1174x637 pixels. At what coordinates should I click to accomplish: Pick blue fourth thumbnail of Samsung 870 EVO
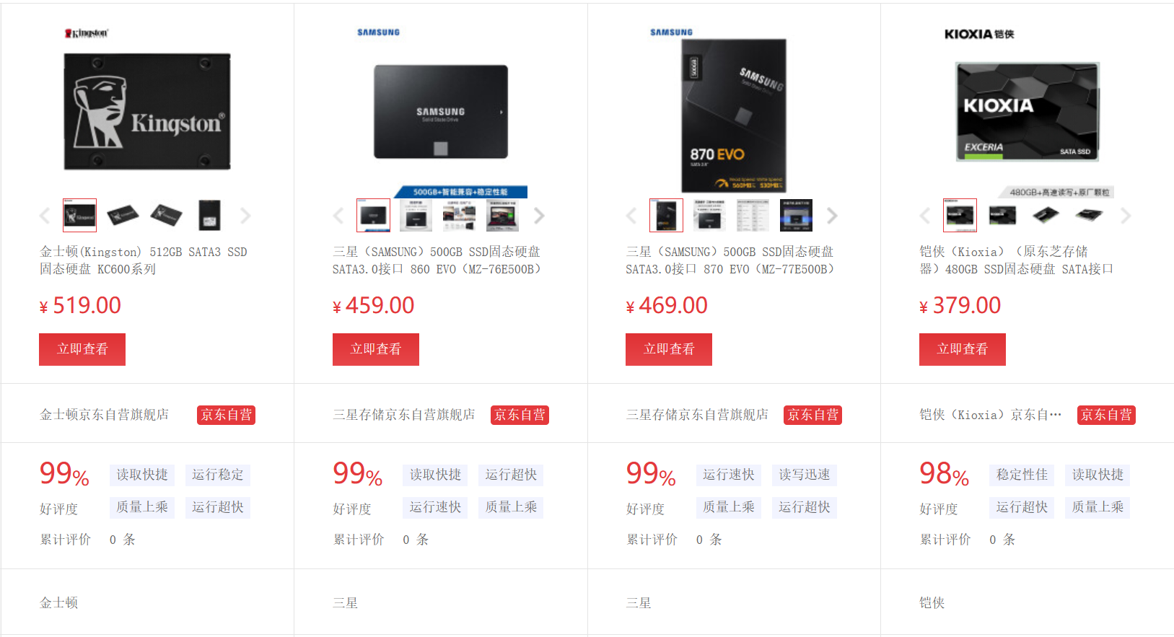(x=796, y=215)
